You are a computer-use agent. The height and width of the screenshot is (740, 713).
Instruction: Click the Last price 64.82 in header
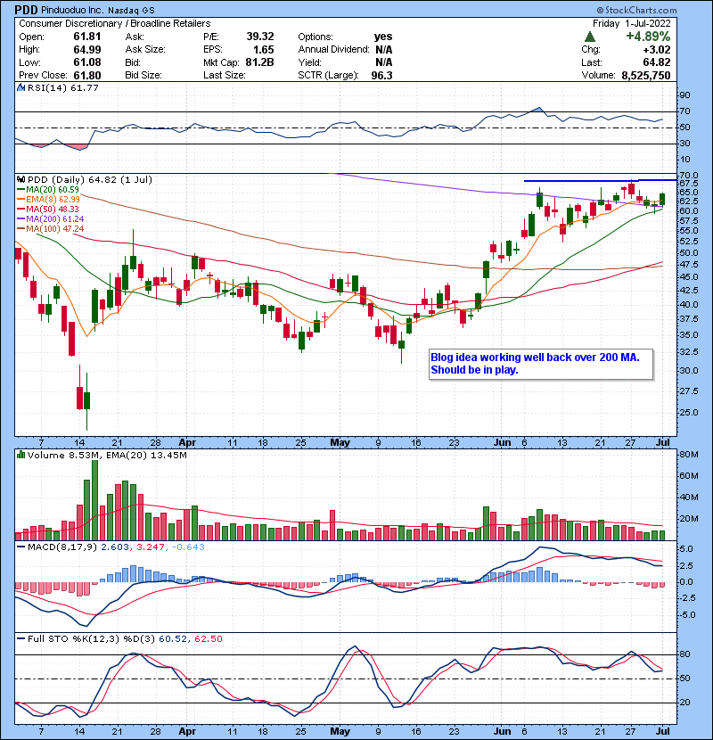point(656,62)
